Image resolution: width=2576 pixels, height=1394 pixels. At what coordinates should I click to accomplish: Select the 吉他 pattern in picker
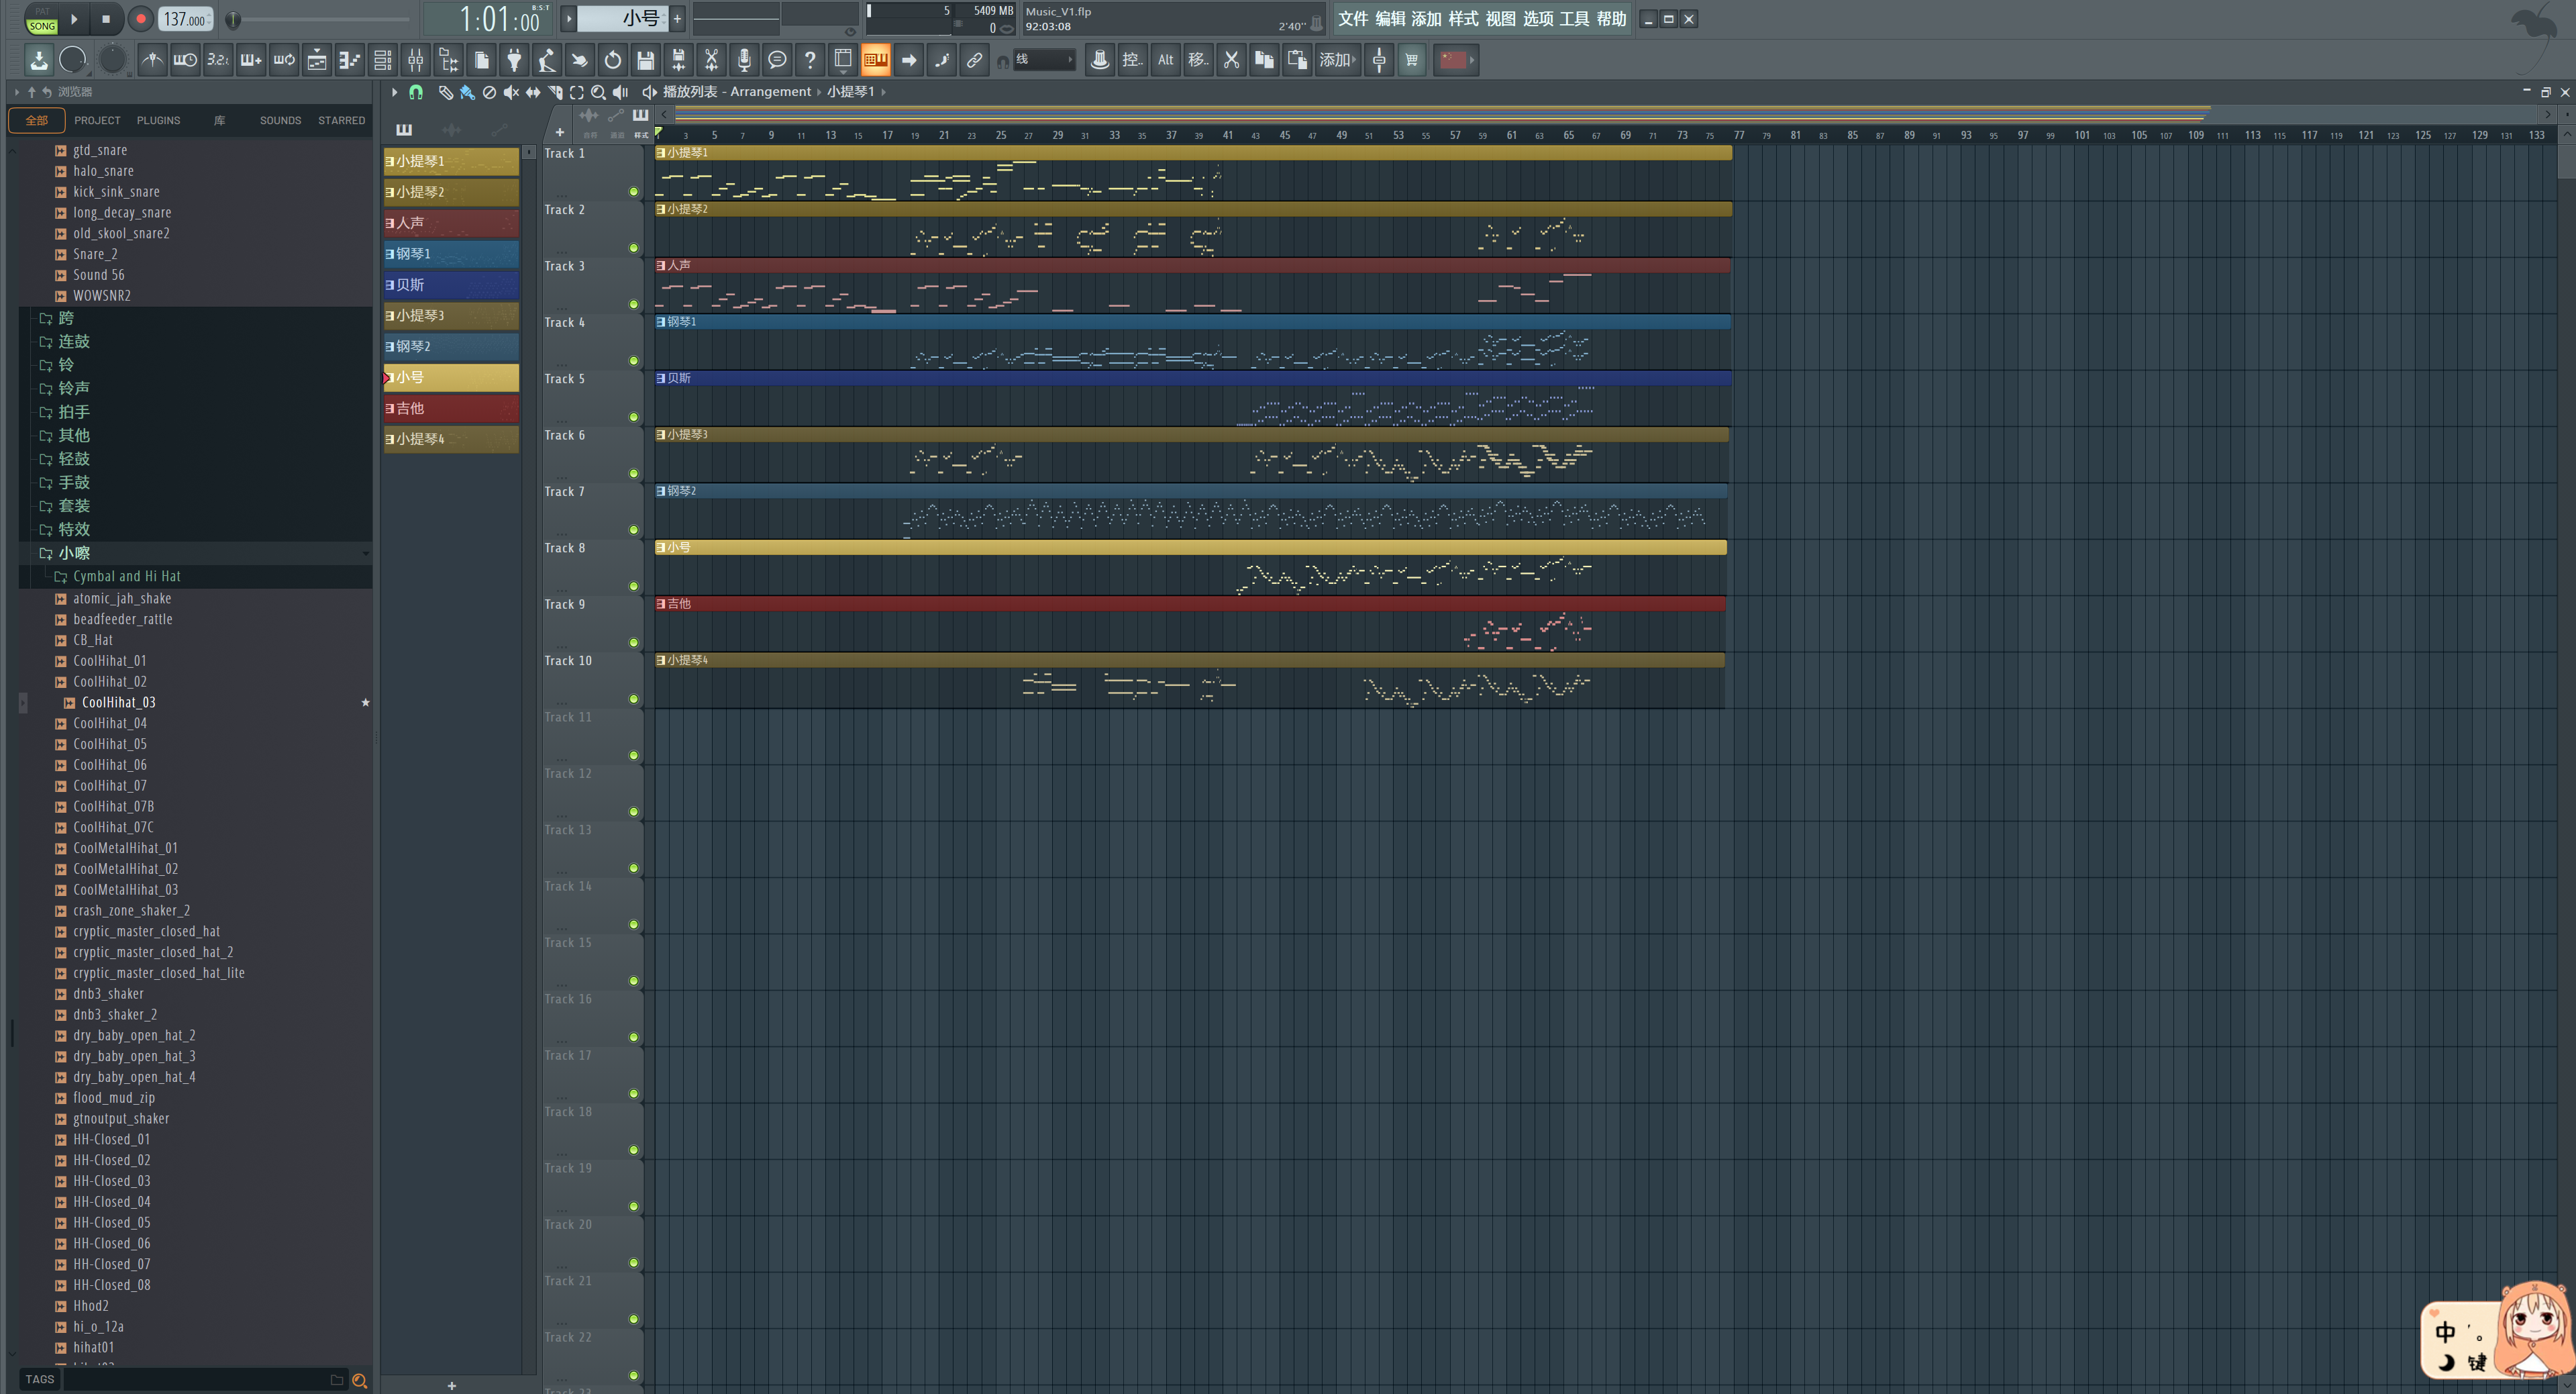(x=451, y=408)
